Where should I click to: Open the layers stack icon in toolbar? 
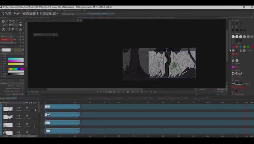tap(34, 13)
